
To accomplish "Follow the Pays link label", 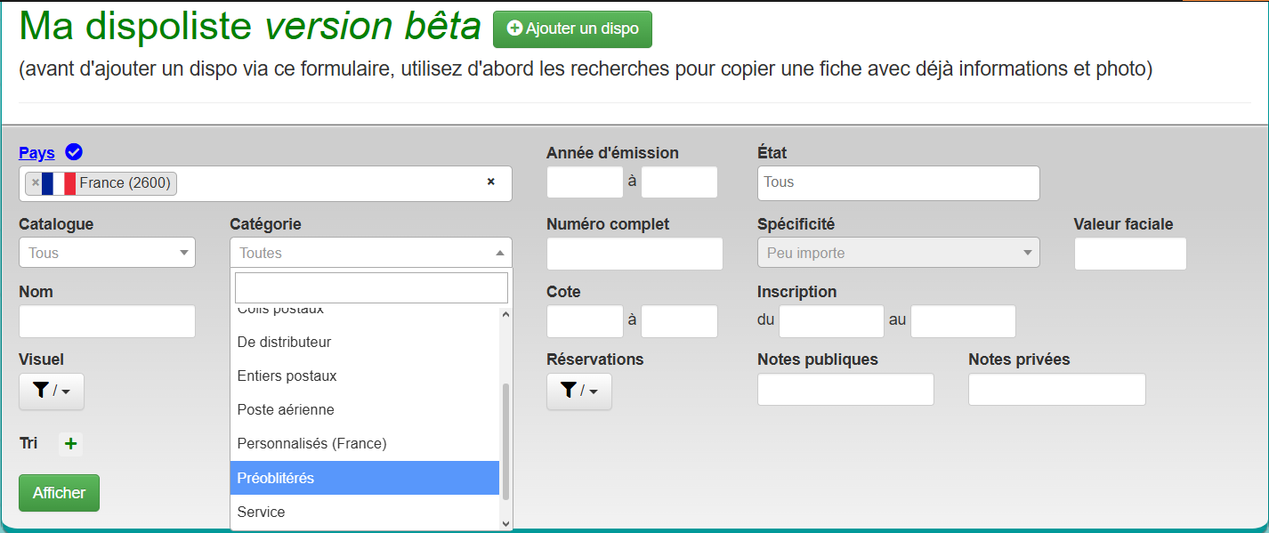I will (x=36, y=153).
